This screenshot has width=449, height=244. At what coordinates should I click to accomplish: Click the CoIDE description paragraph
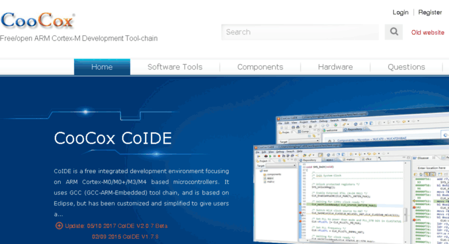pyautogui.click(x=142, y=193)
